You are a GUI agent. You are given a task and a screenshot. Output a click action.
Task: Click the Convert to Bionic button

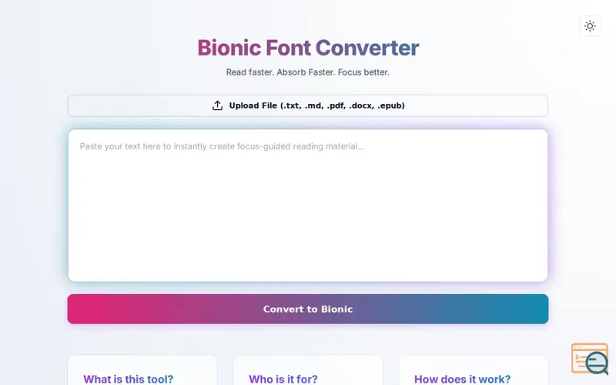[307, 310]
